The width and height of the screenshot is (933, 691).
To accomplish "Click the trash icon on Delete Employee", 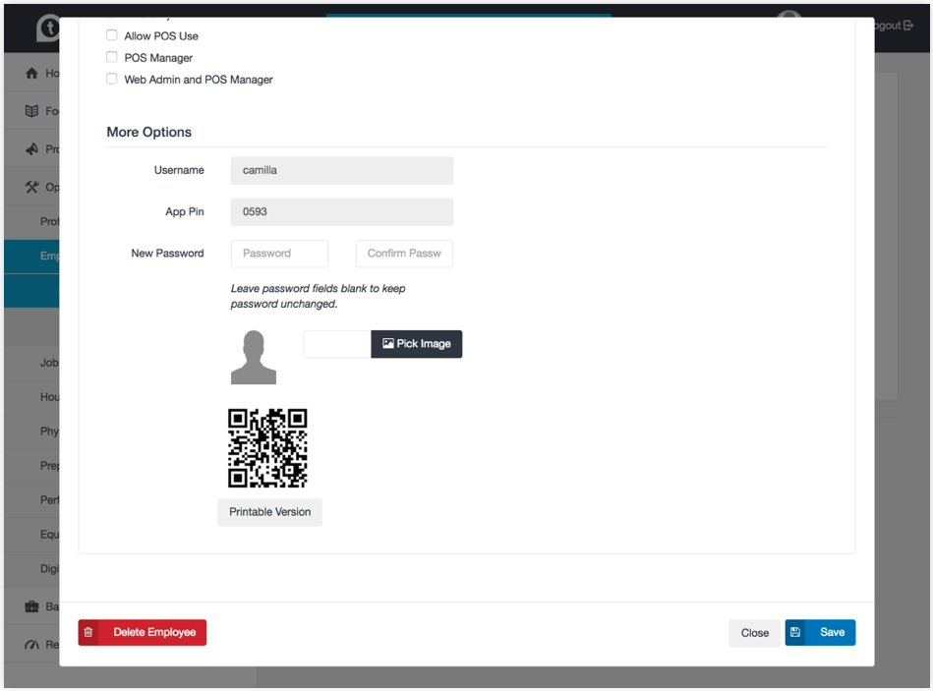I will [88, 633].
